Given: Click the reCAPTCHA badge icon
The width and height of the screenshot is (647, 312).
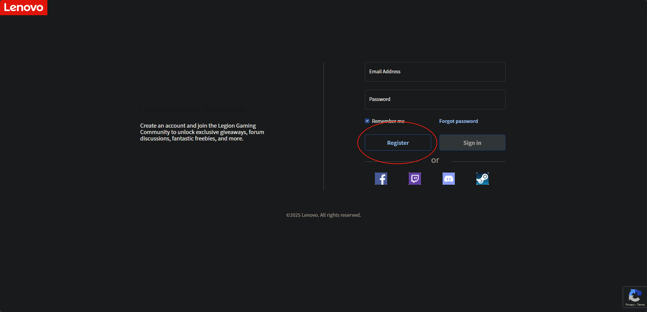Looking at the screenshot, I should tap(635, 295).
